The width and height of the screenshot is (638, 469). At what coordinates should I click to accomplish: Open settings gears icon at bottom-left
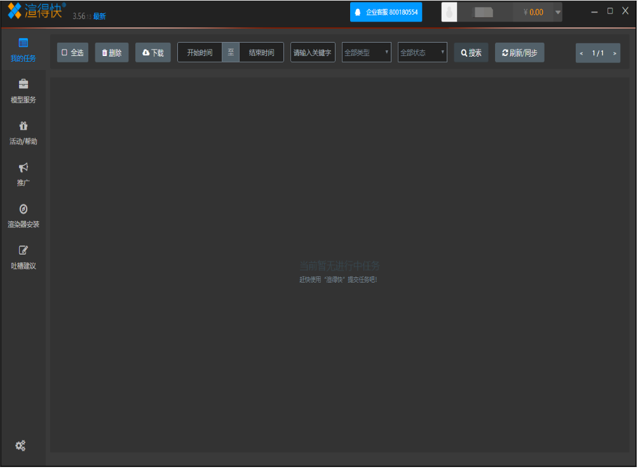tap(20, 445)
